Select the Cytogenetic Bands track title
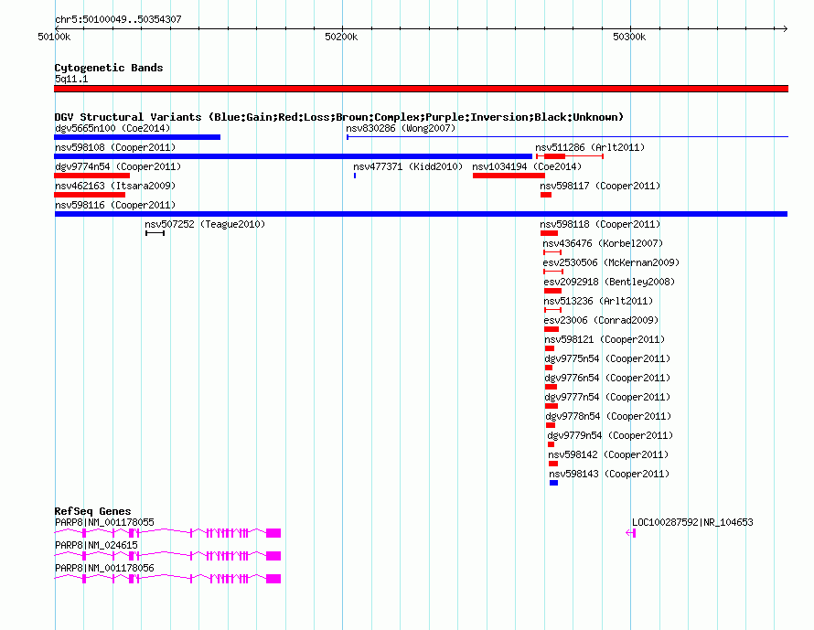 109,68
